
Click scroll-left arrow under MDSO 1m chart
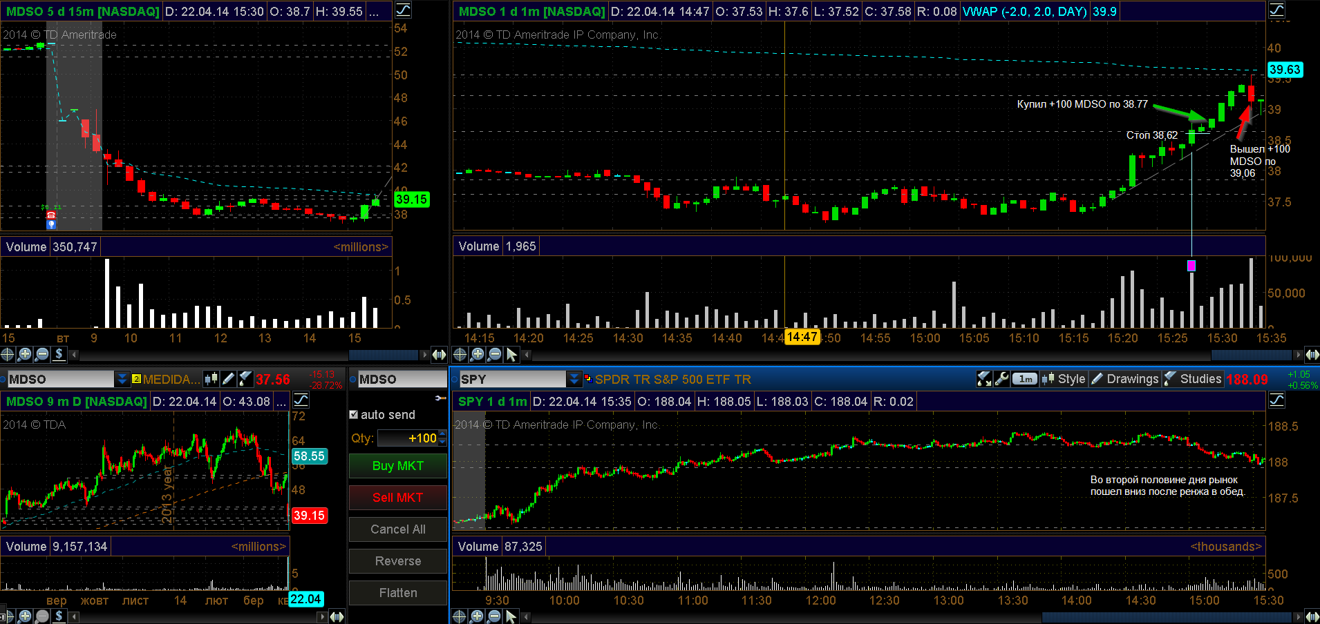click(527, 355)
